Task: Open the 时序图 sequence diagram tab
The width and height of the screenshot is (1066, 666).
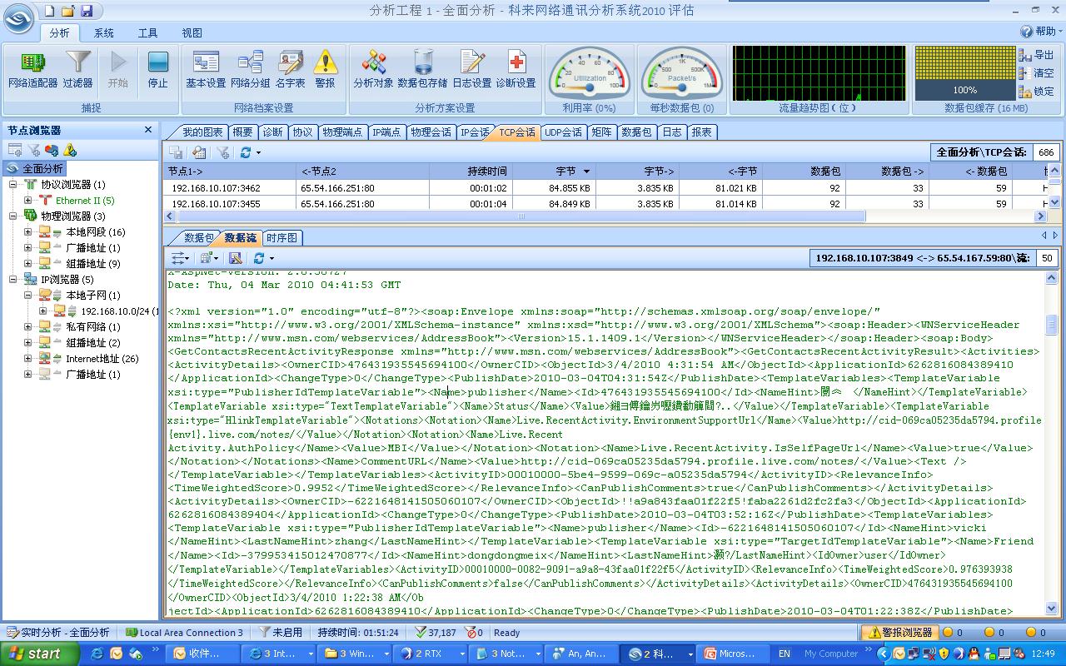Action: 281,238
